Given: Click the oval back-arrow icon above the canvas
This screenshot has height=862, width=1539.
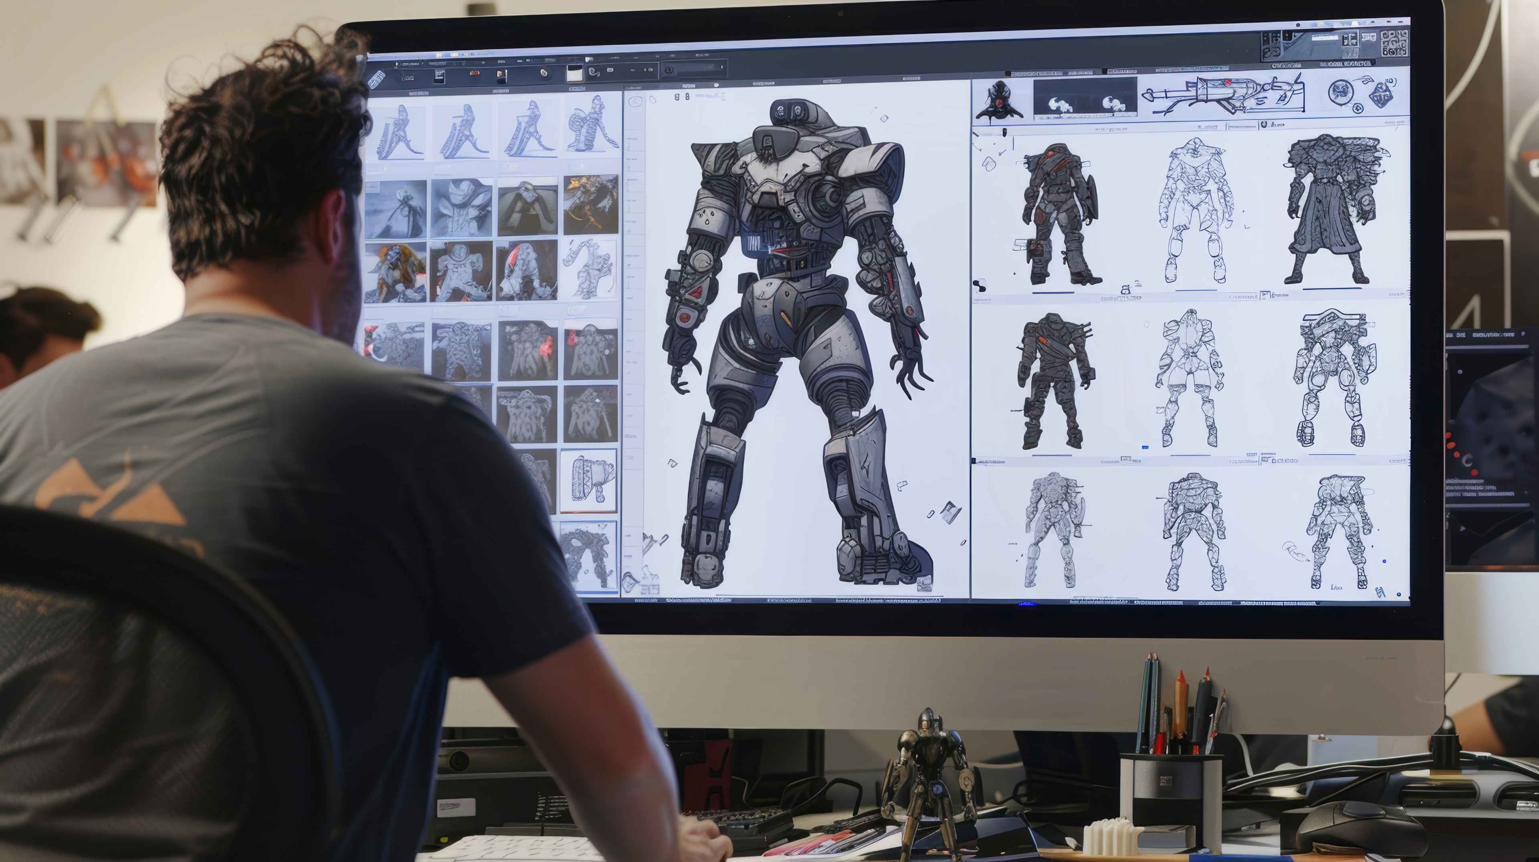Looking at the screenshot, I should click(x=635, y=101).
